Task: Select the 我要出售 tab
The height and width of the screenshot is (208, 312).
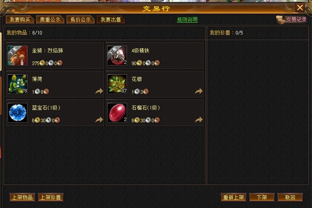Action: pos(111,19)
